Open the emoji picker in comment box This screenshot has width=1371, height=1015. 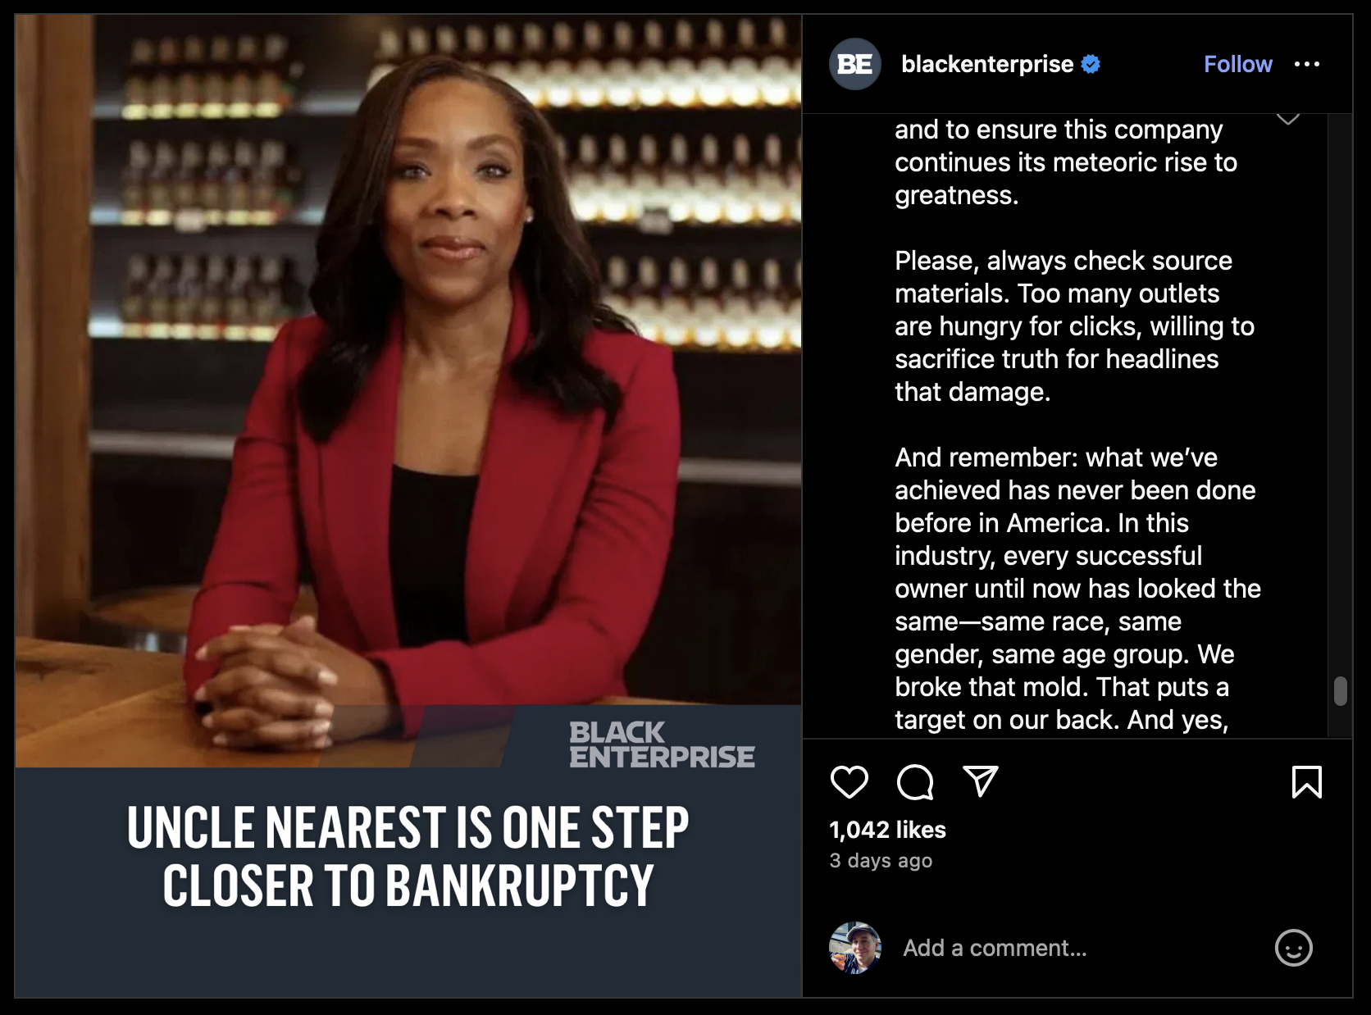coord(1294,948)
